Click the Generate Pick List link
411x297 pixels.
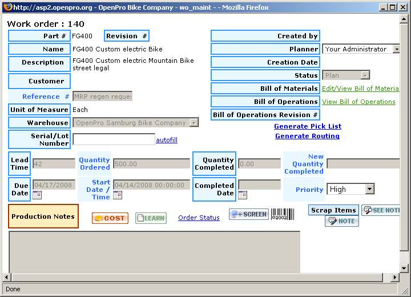308,126
